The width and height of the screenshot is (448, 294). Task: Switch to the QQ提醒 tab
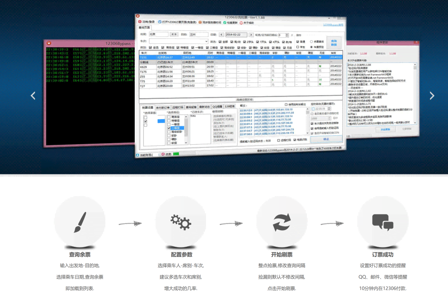217,106
